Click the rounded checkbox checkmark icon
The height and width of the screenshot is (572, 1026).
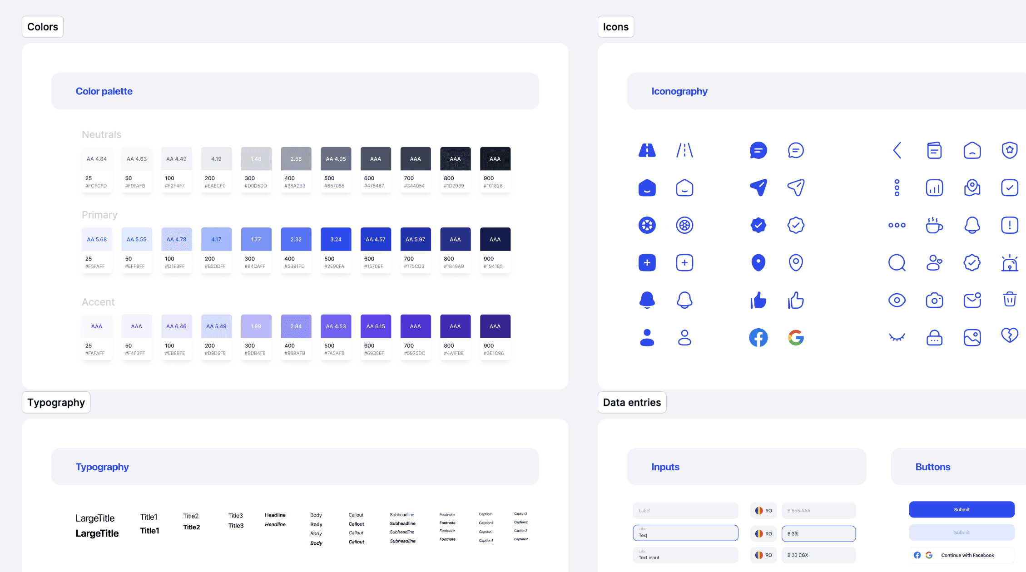[x=1010, y=187]
